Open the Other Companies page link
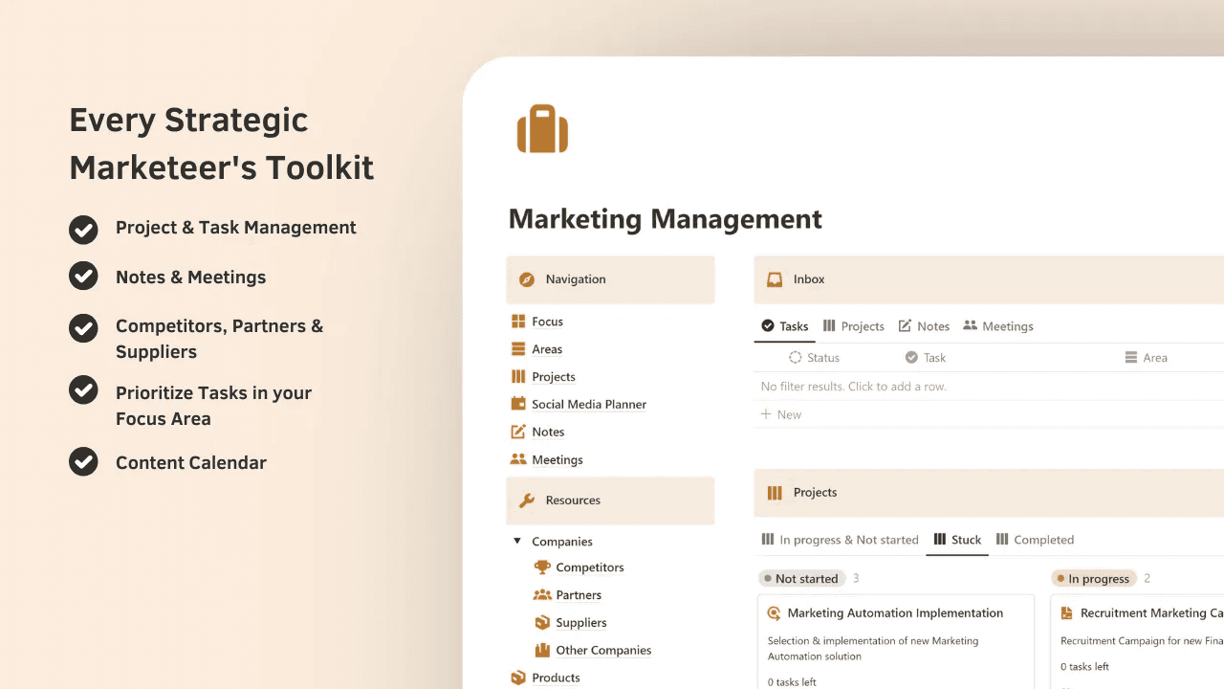The image size is (1224, 689). 603,651
